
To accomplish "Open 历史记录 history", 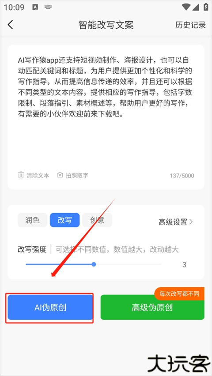I will pos(190,25).
